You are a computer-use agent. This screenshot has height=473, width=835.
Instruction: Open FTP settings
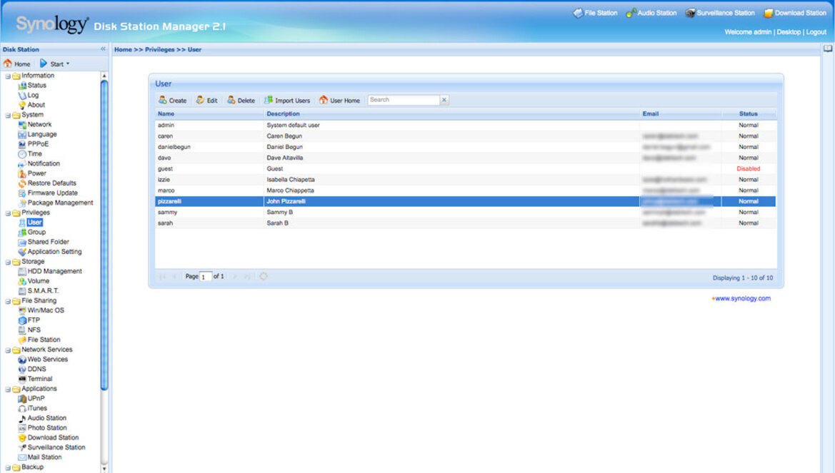[34, 320]
